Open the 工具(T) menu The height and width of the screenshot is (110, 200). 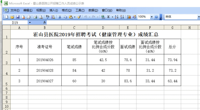pos(80,10)
